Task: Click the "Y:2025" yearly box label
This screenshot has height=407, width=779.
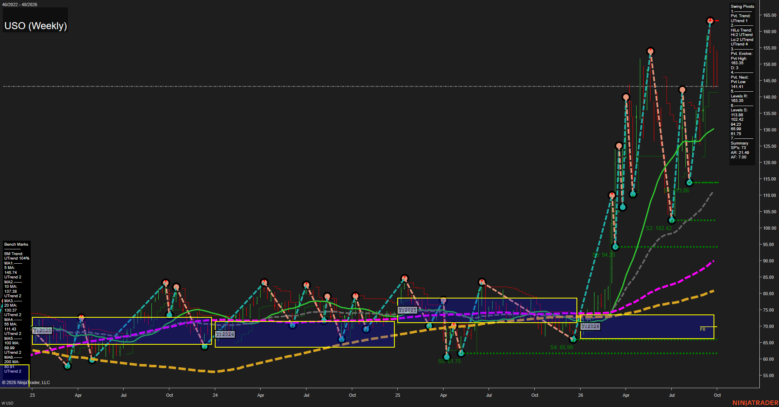Action: pyautogui.click(x=408, y=310)
